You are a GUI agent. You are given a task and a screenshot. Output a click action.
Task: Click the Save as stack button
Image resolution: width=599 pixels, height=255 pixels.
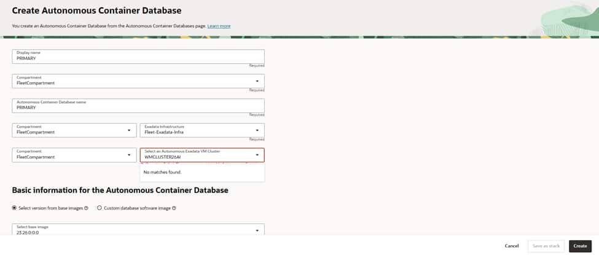coord(546,246)
